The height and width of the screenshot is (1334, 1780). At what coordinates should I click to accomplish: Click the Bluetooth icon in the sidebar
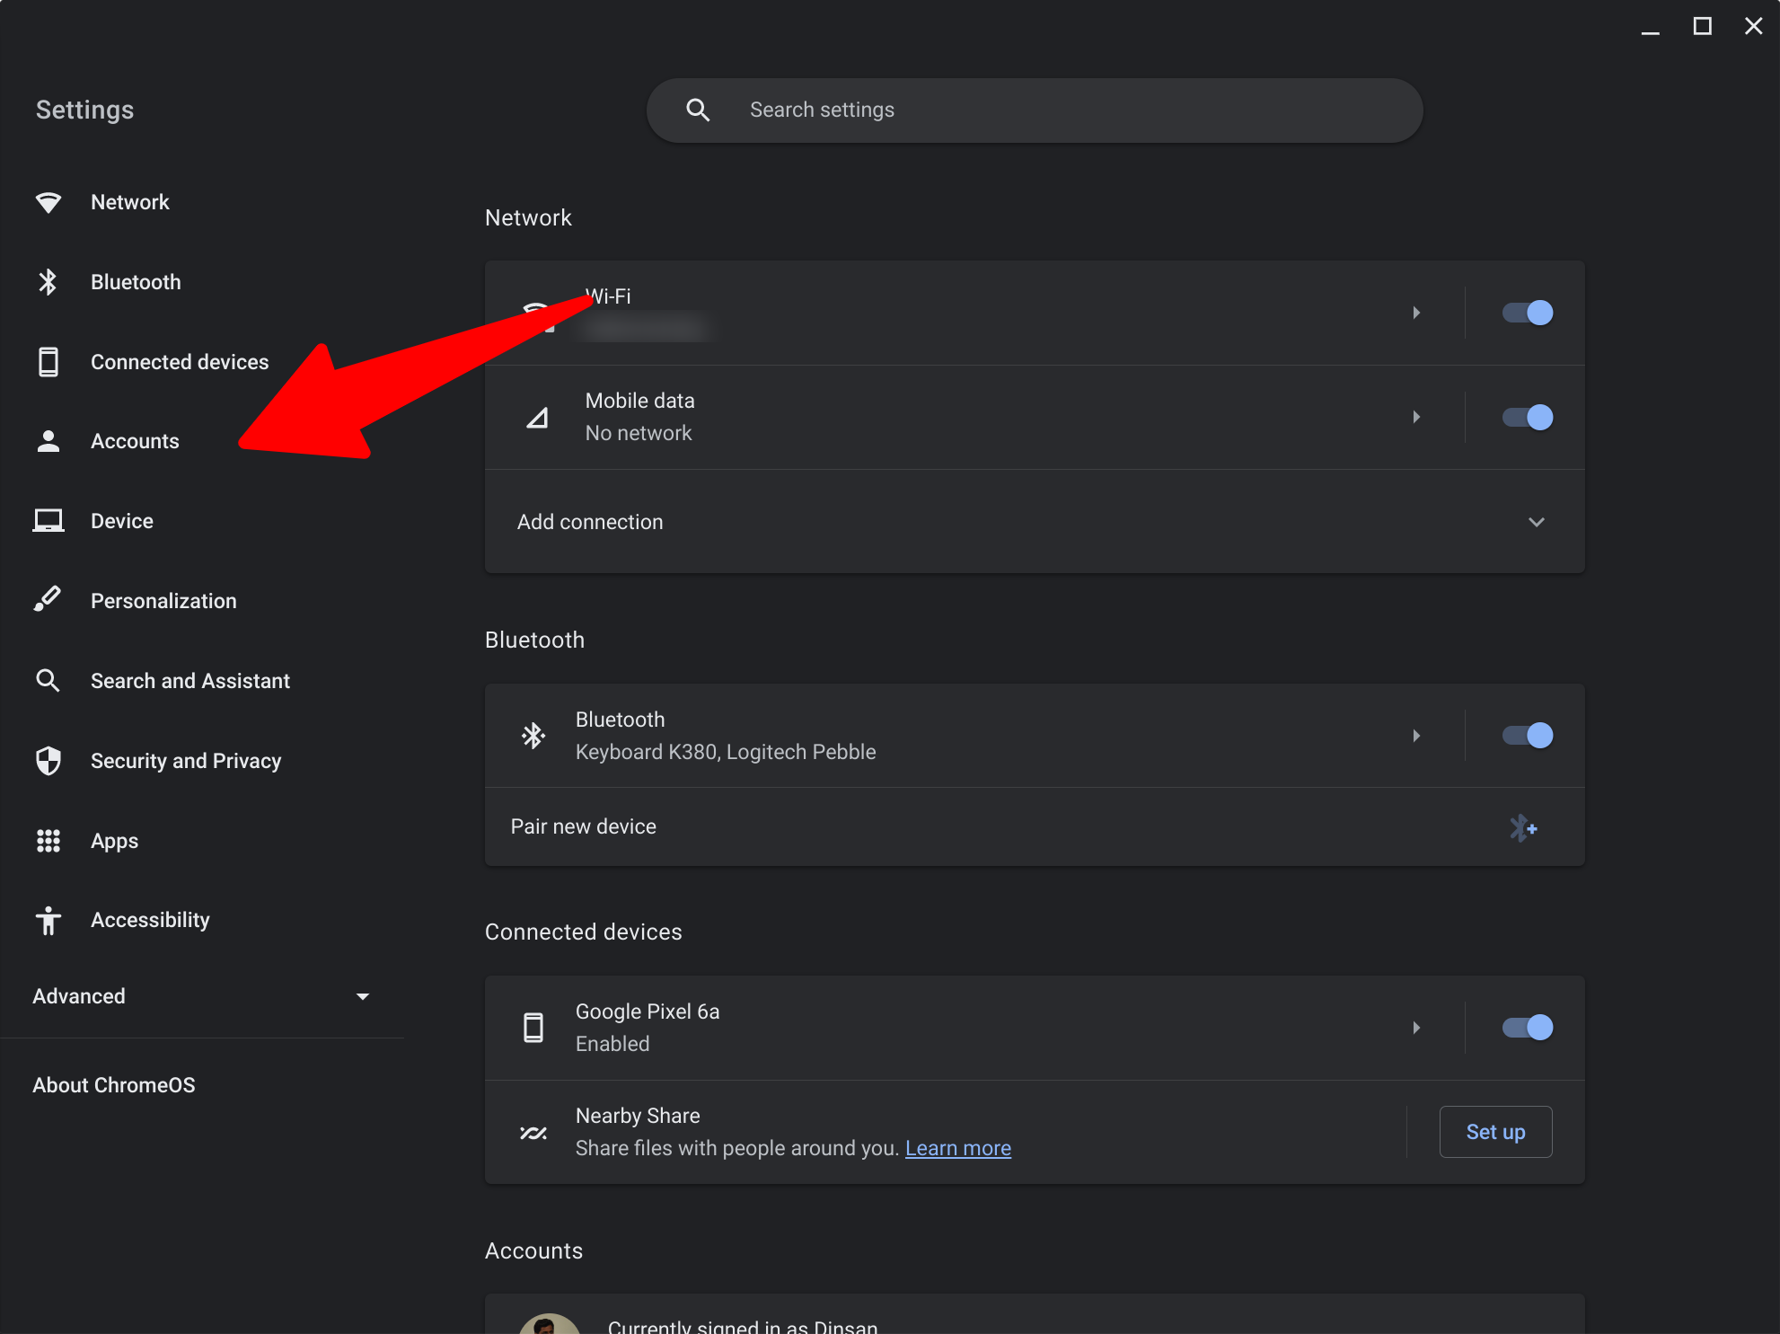click(x=48, y=282)
